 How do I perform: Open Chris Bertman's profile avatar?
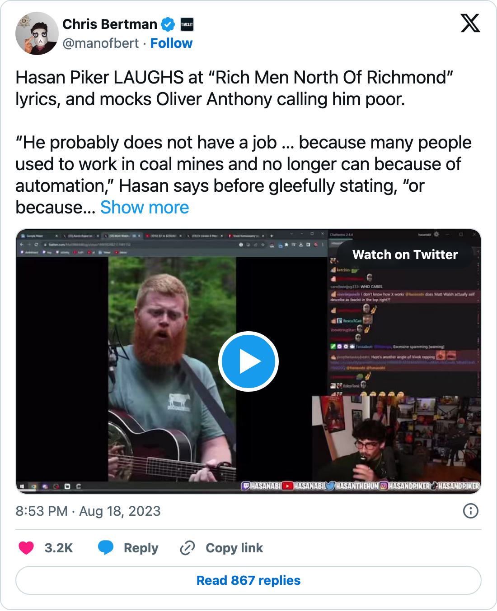[37, 34]
